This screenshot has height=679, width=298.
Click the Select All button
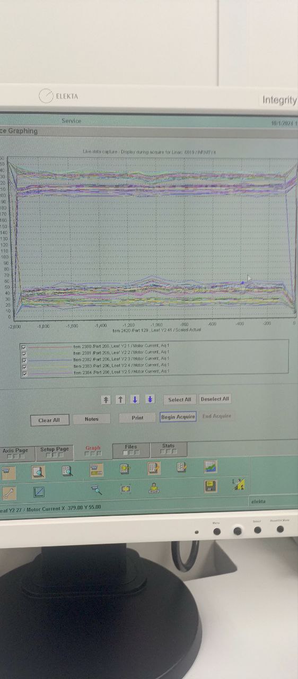pyautogui.click(x=180, y=399)
